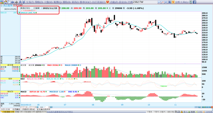213x113 pixels.
Task: Open the colorful app grid icon
Action: [2, 2]
